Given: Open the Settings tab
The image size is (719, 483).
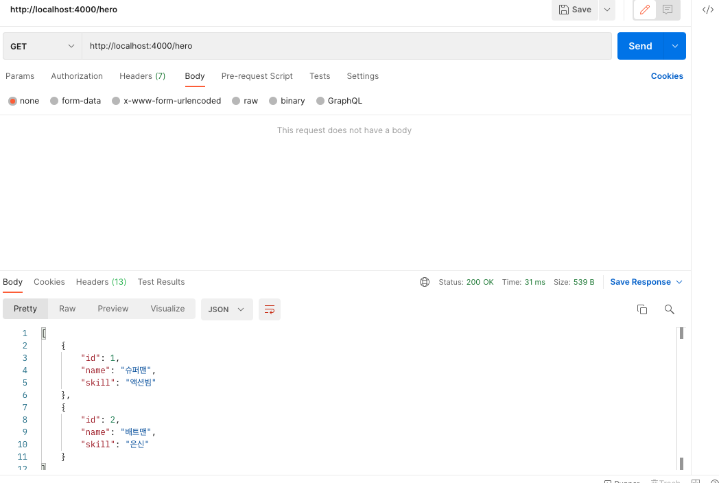Looking at the screenshot, I should [x=362, y=76].
